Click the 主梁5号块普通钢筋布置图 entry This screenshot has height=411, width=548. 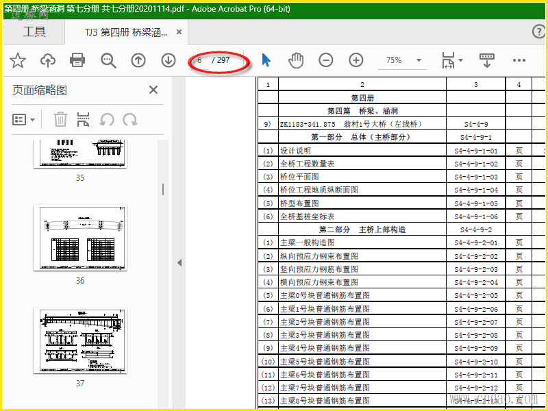point(325,362)
